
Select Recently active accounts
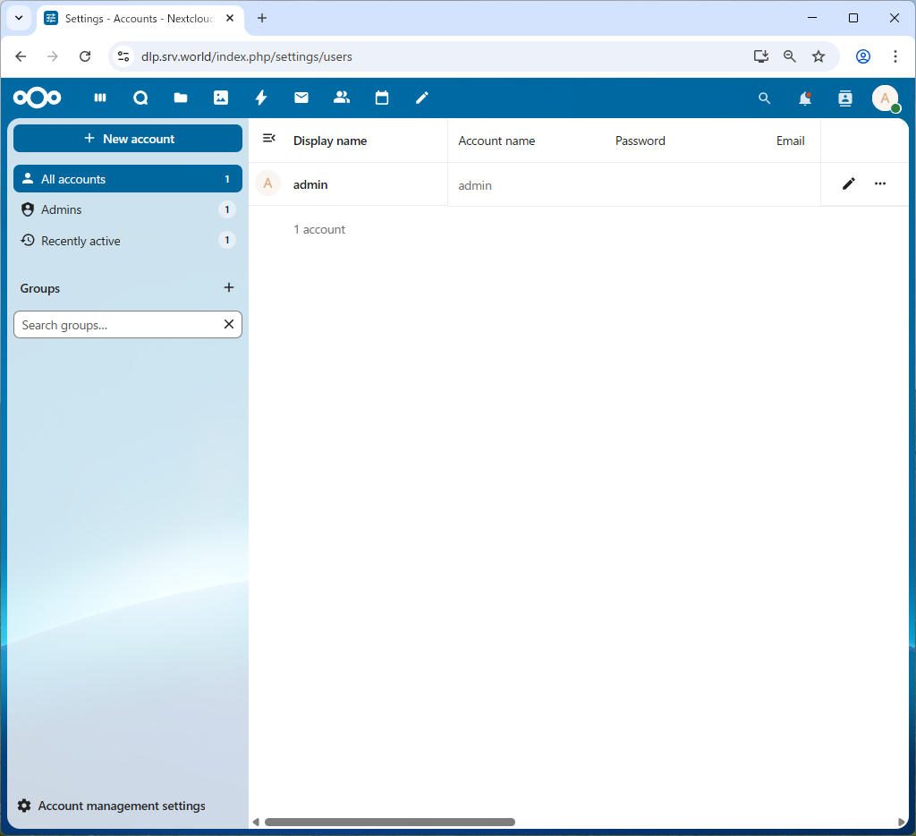81,241
